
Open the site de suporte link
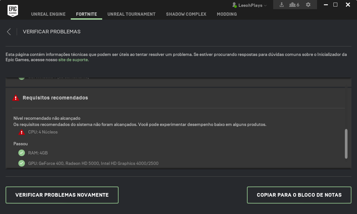[x=73, y=60]
